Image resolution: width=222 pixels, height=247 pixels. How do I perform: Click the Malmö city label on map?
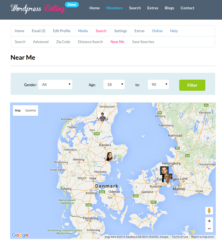[179, 189]
